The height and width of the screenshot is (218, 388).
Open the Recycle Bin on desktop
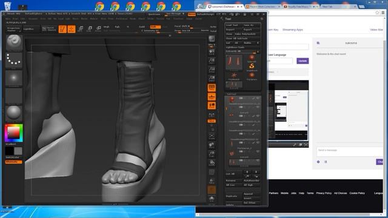[8, 6]
